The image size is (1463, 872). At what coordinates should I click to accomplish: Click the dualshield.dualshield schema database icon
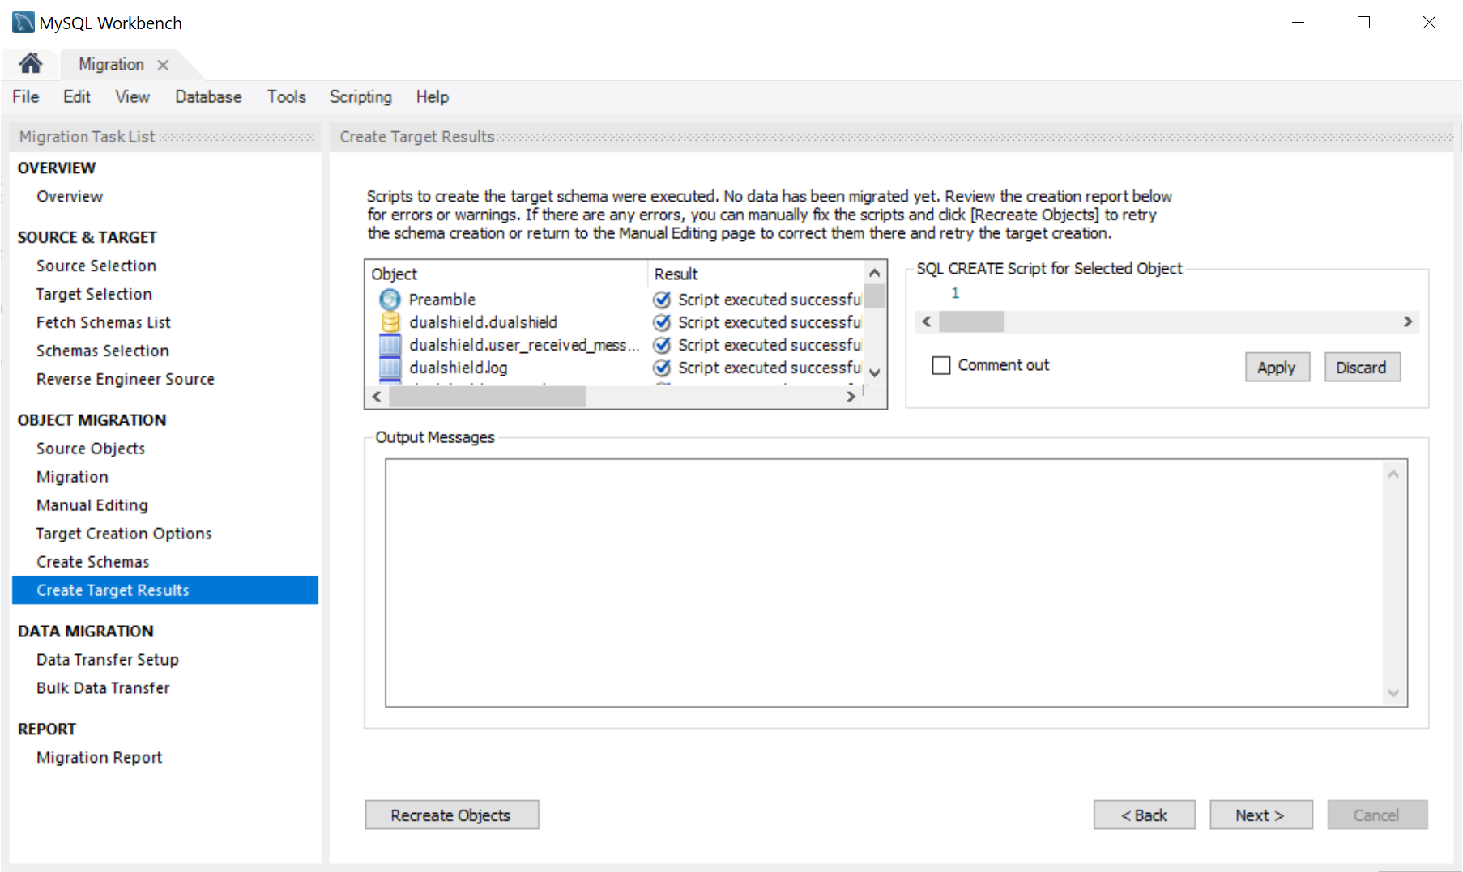390,322
